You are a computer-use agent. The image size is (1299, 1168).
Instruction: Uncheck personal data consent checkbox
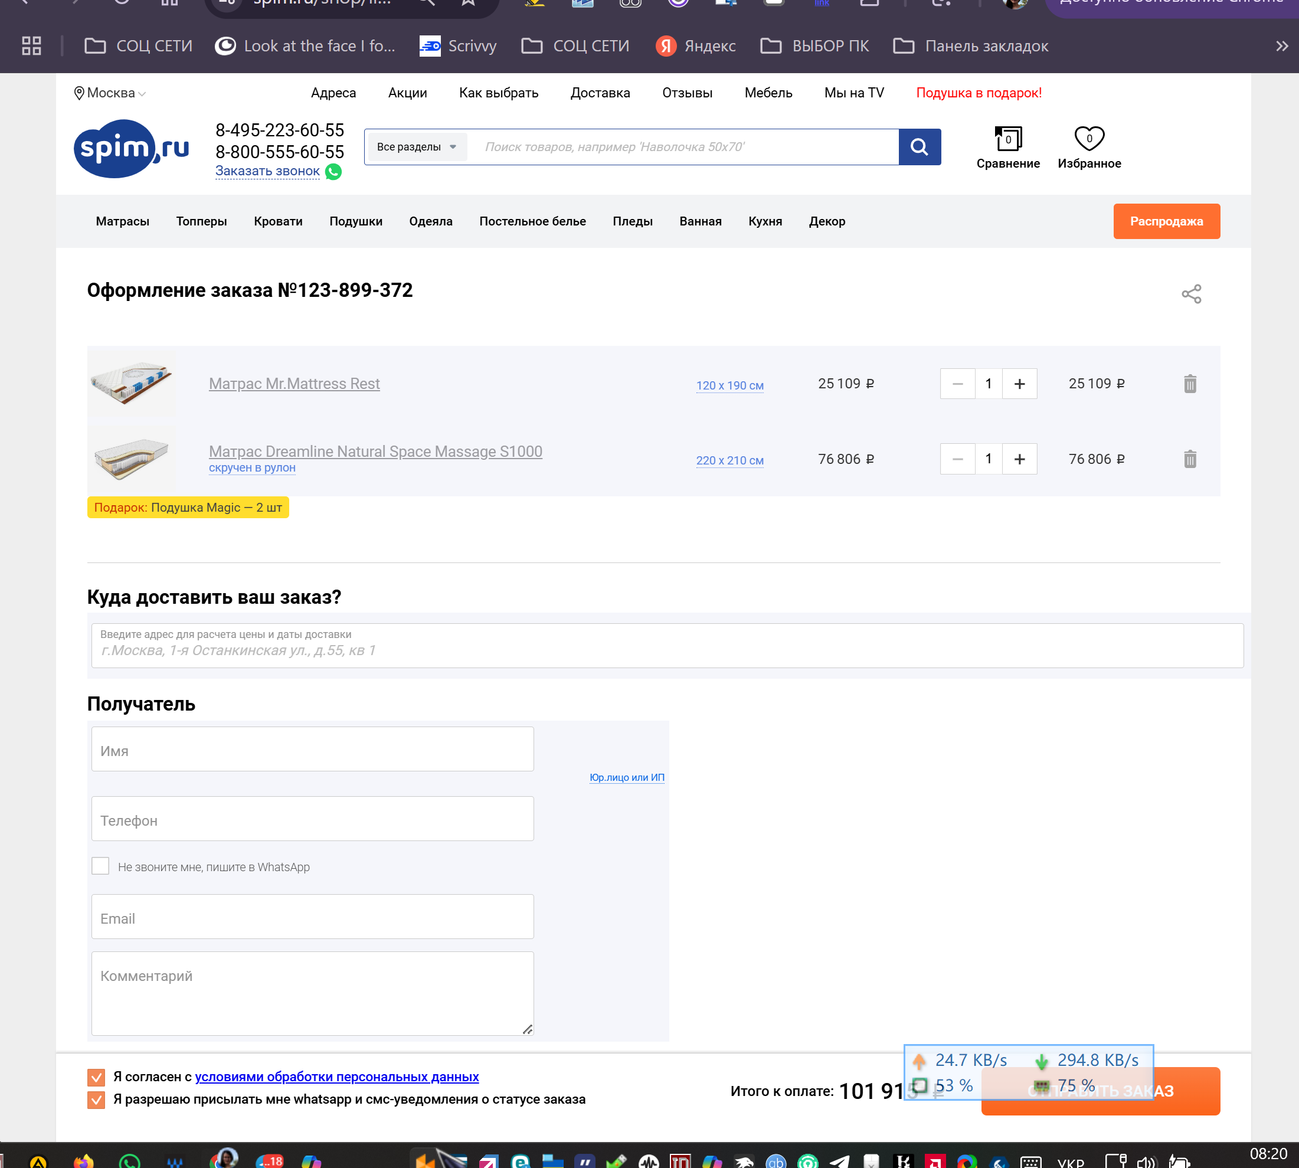96,1077
